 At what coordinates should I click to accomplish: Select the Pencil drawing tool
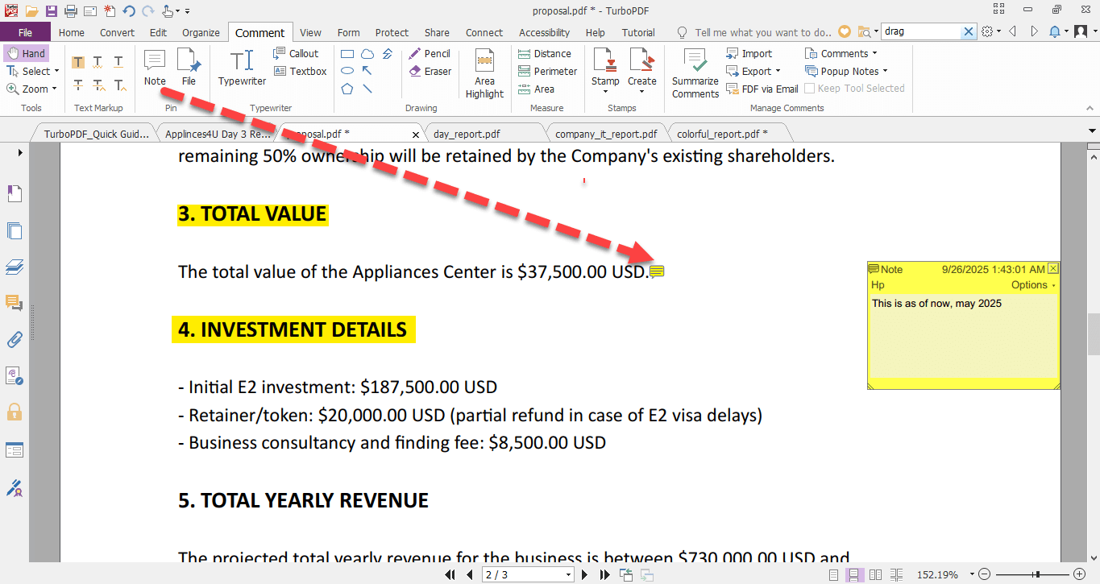(x=430, y=53)
